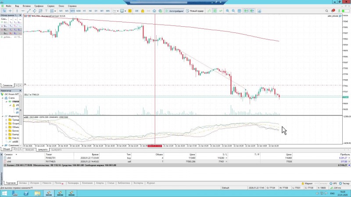Switch chart to candlestick mode
351x197 pixels.
point(215,11)
